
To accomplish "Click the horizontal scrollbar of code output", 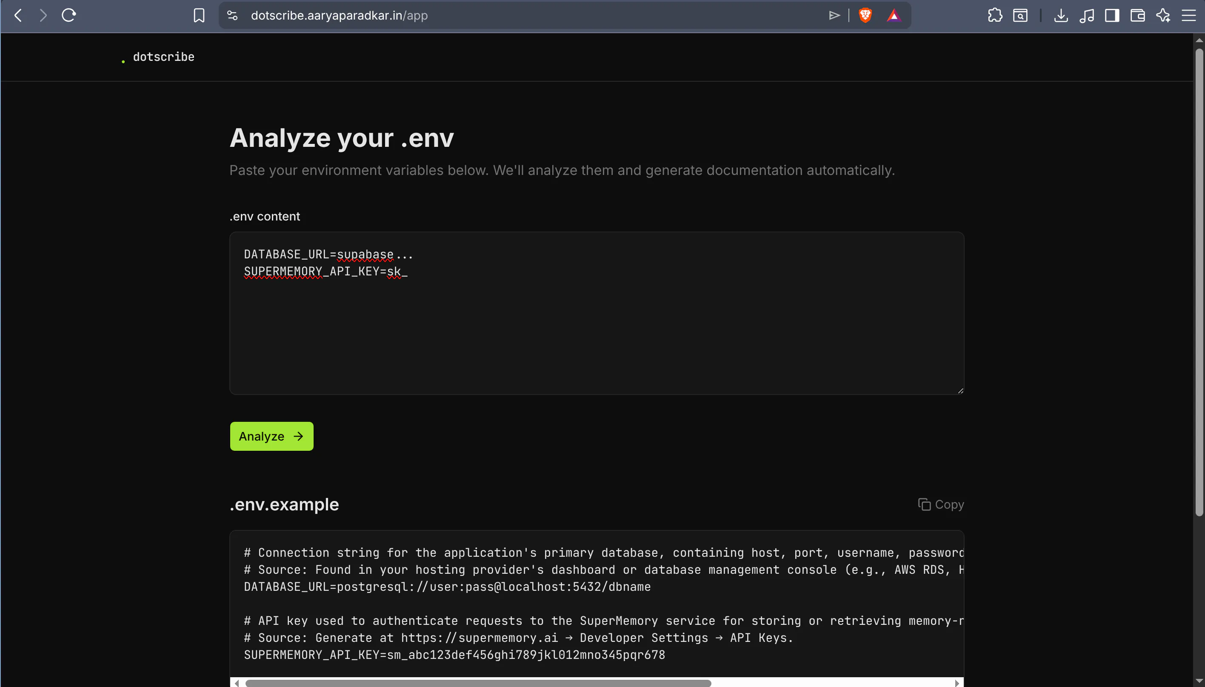I will click(478, 683).
